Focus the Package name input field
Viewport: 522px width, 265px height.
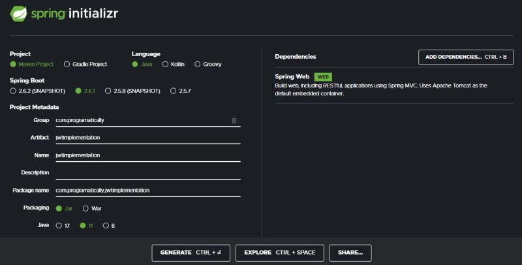pyautogui.click(x=148, y=191)
